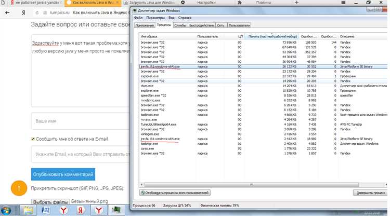The width and height of the screenshot is (390, 219).
Task: Open the Справка menu in Task Manager
Action: click(185, 18)
